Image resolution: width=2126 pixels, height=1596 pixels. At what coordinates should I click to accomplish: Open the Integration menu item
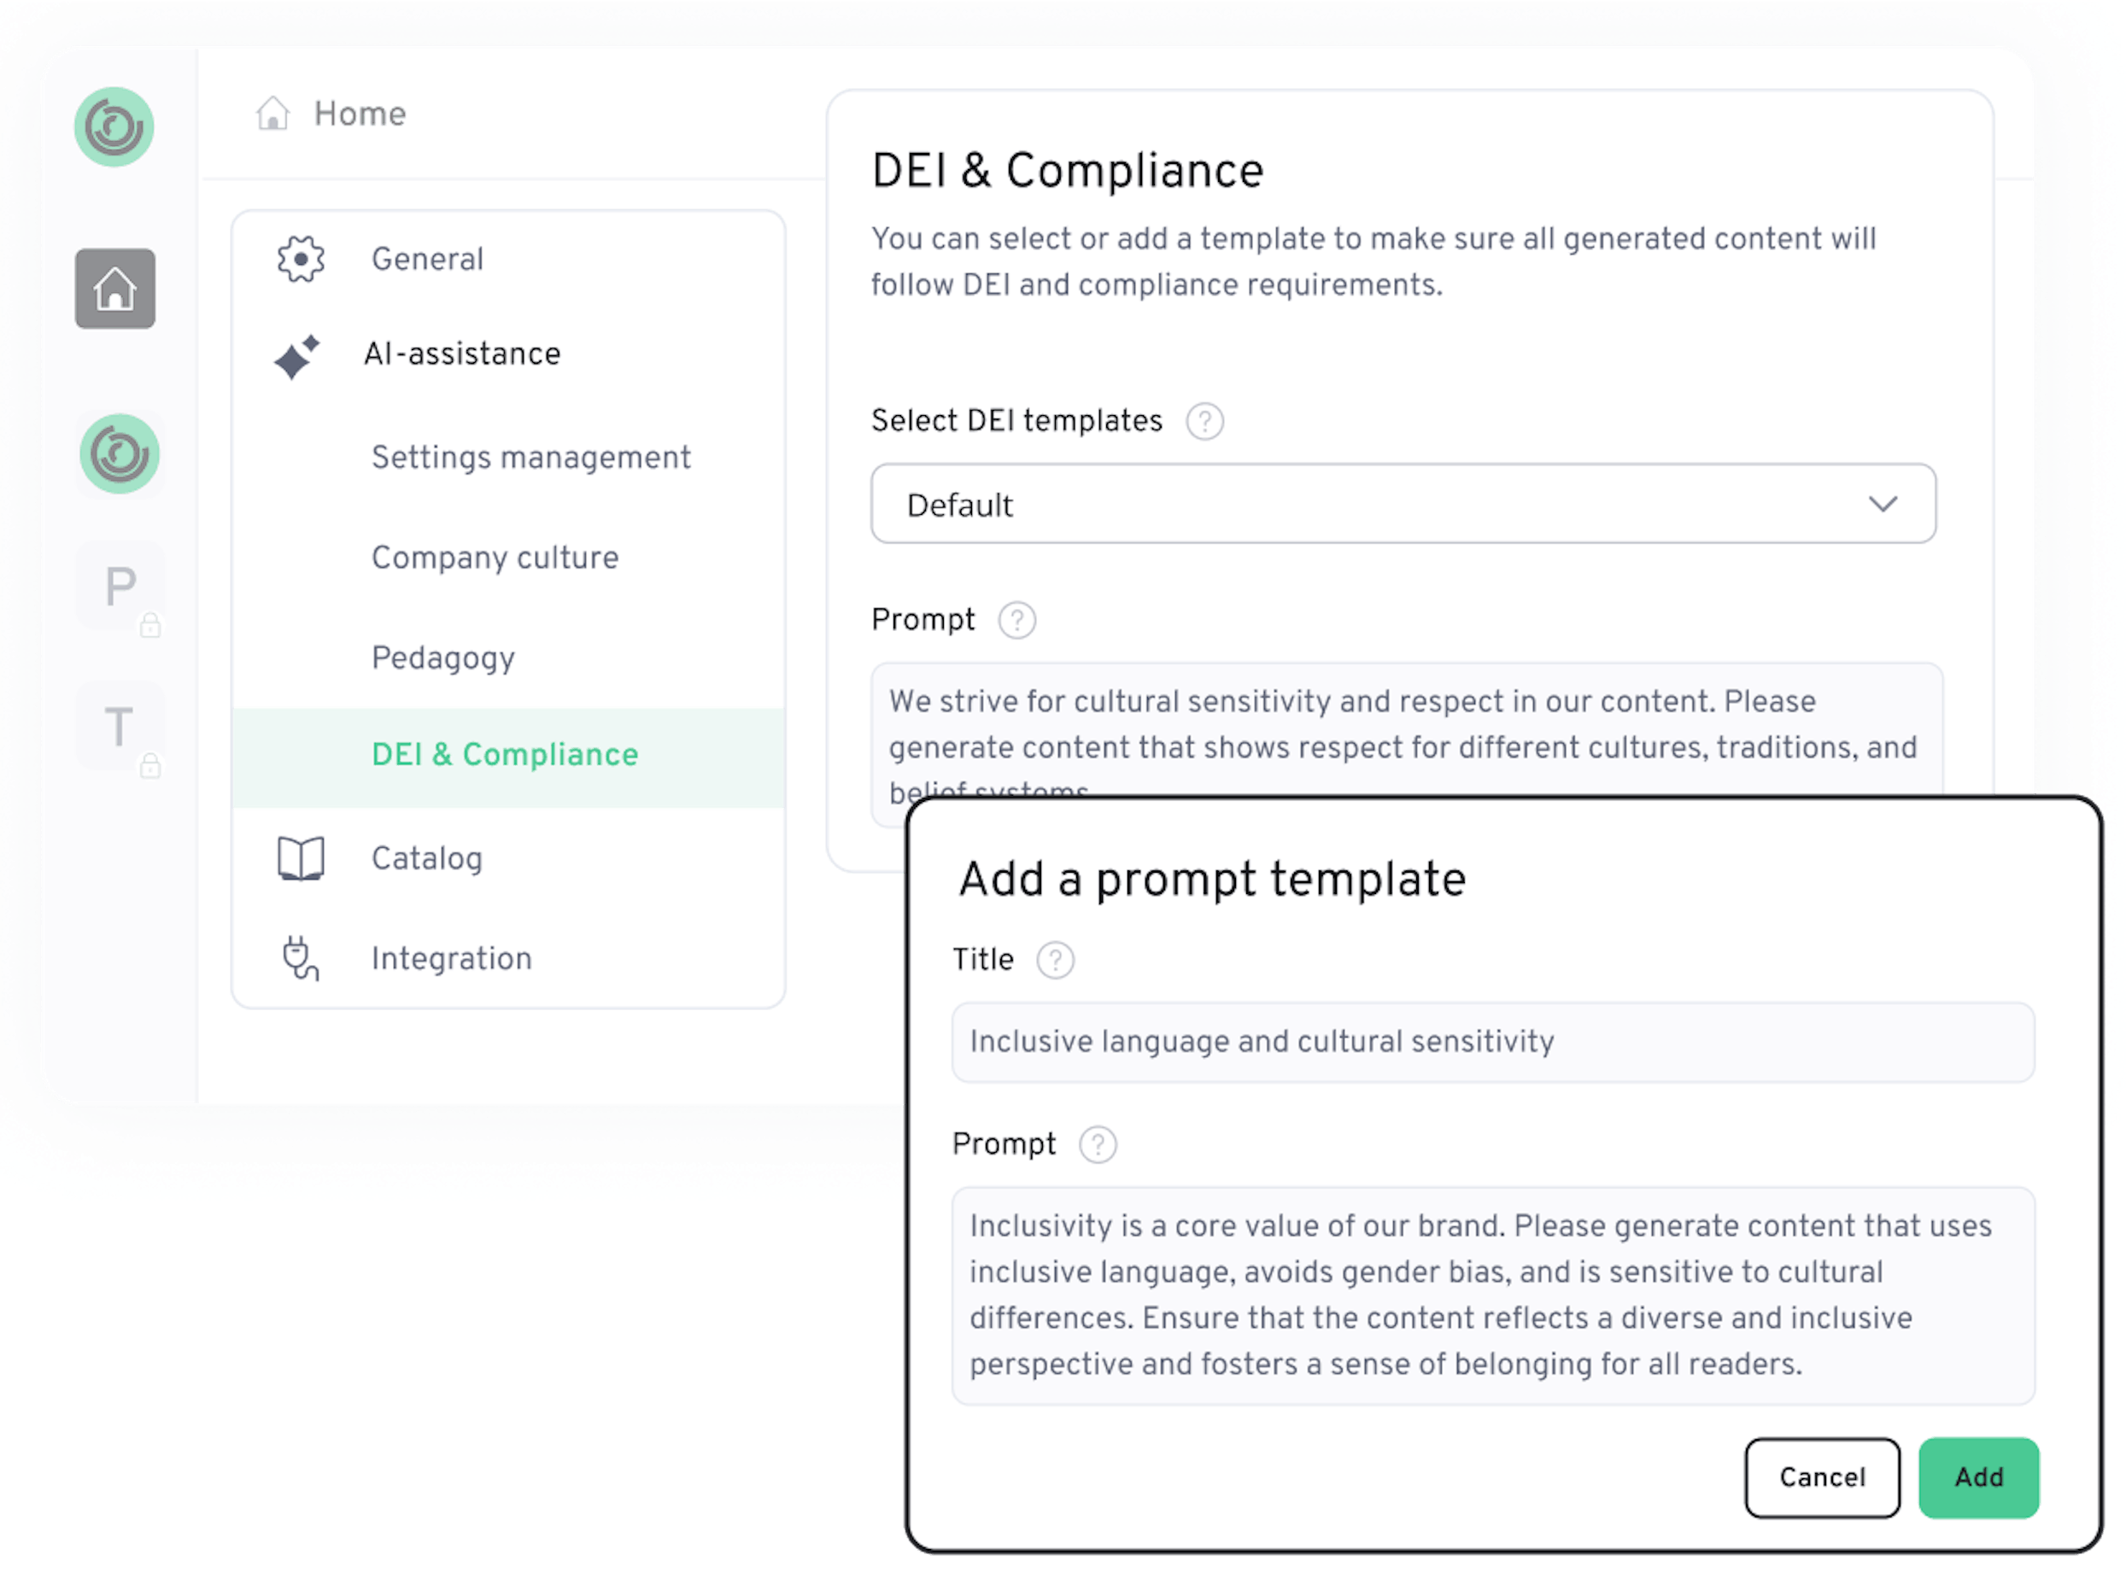(x=451, y=958)
